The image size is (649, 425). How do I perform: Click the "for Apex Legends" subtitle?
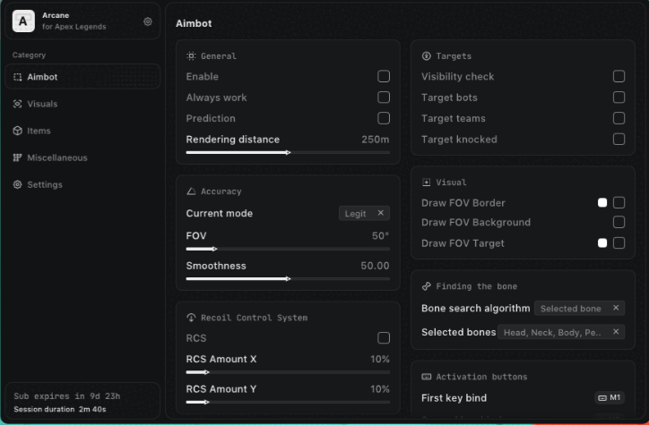74,27
